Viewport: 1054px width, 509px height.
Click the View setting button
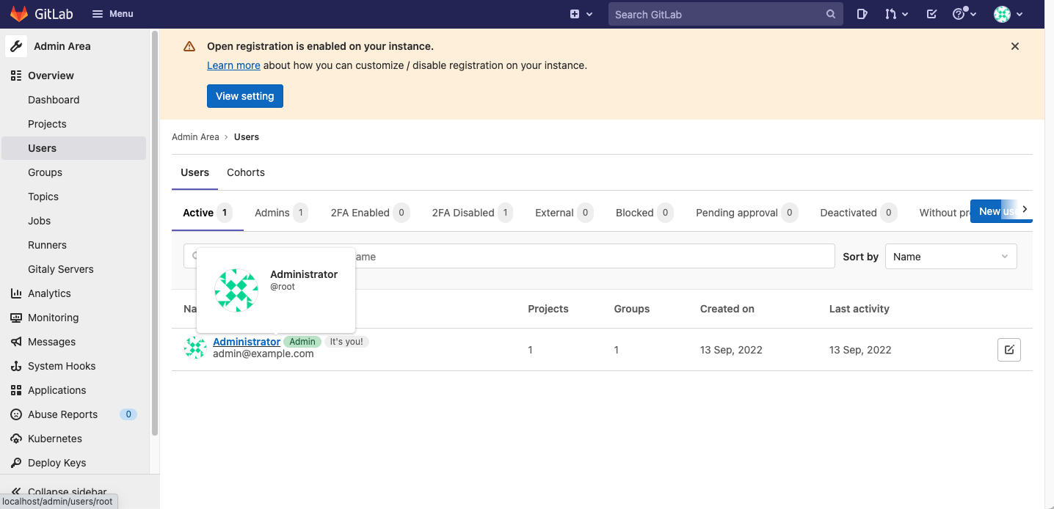244,96
